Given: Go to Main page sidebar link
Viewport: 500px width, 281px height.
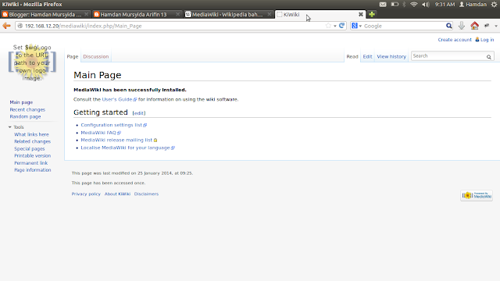Looking at the screenshot, I should [x=21, y=102].
